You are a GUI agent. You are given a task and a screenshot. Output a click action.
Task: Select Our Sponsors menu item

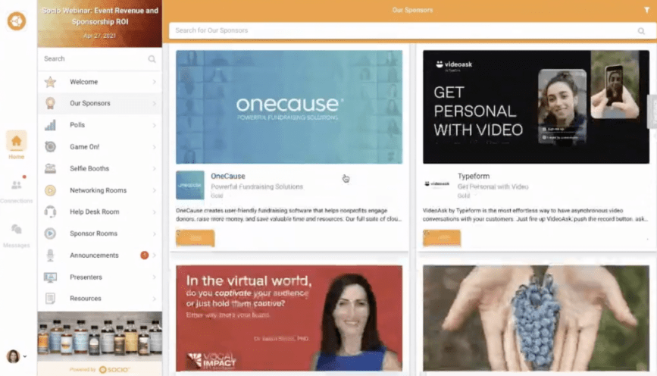(100, 103)
